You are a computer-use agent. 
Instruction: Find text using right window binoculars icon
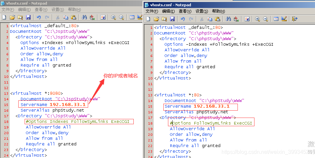[x=228, y=19]
